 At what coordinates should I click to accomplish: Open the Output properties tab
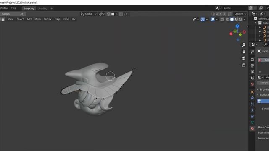click(252, 65)
